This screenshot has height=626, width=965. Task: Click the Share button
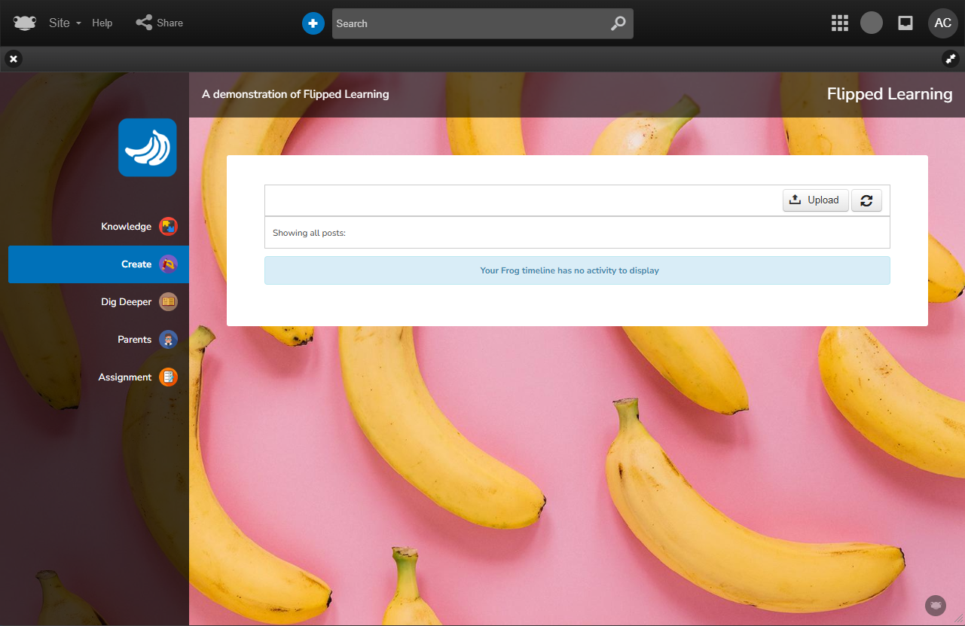pos(160,23)
